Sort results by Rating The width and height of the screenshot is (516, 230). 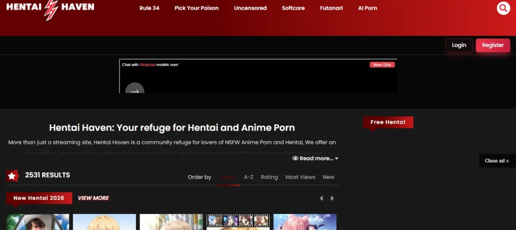(x=269, y=177)
